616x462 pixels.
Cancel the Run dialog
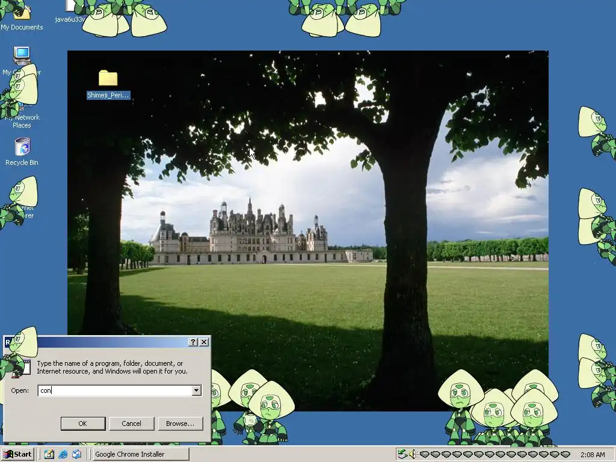132,423
